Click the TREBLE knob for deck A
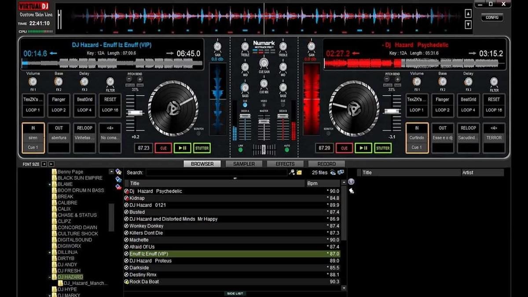528x297 pixels. tap(245, 46)
